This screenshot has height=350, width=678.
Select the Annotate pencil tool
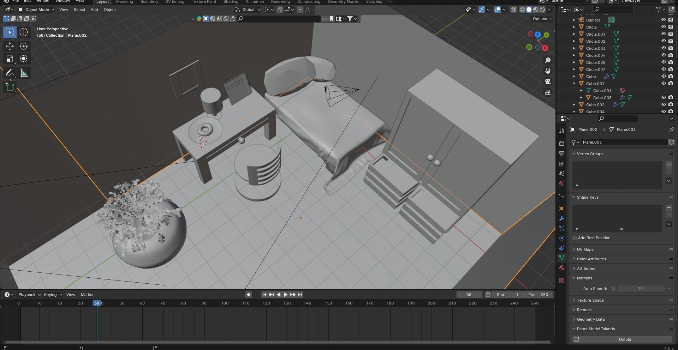(10, 73)
